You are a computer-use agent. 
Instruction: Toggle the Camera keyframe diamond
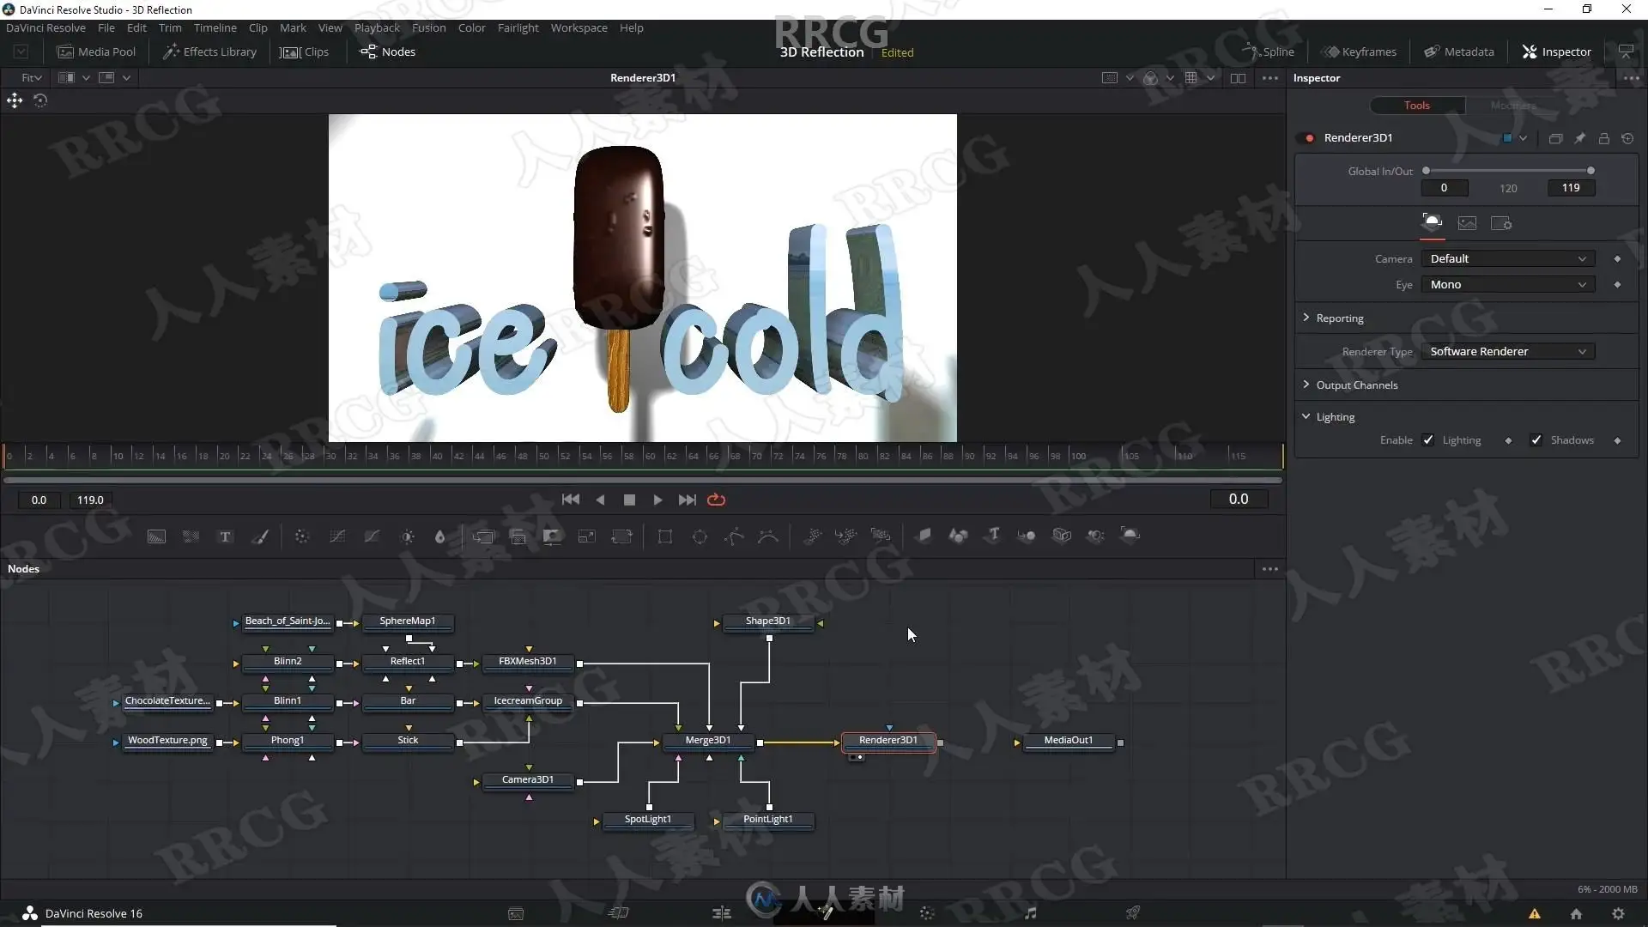(x=1617, y=259)
